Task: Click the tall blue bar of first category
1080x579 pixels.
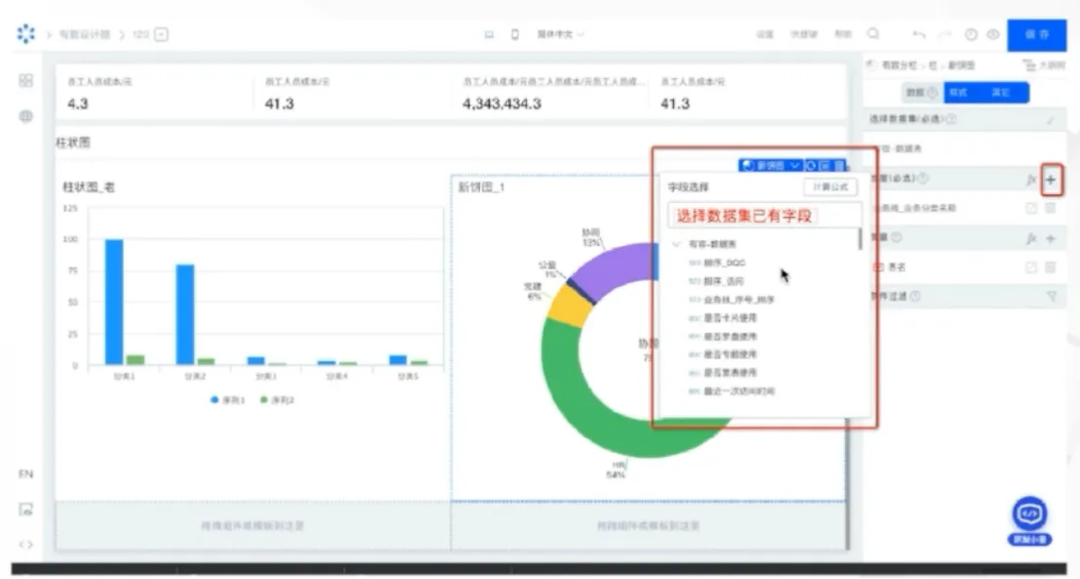Action: click(114, 302)
